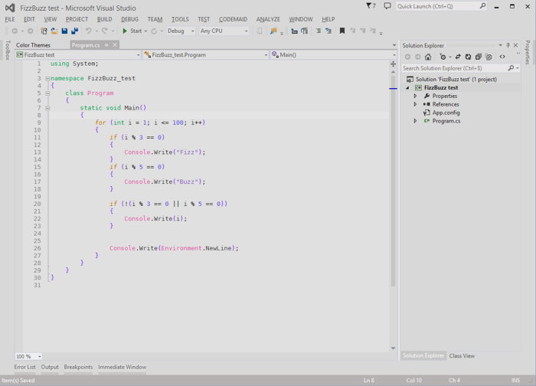Click the Uncomment selected lines icon
The image size is (536, 386).
[328, 31]
